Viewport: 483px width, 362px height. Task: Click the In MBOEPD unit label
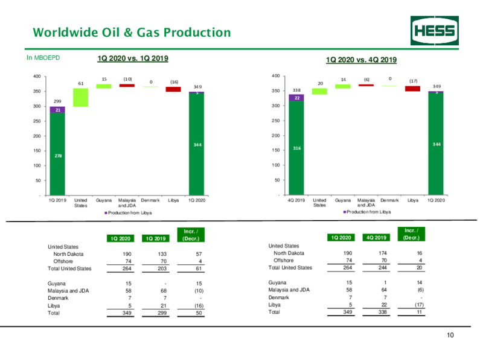(x=43, y=57)
